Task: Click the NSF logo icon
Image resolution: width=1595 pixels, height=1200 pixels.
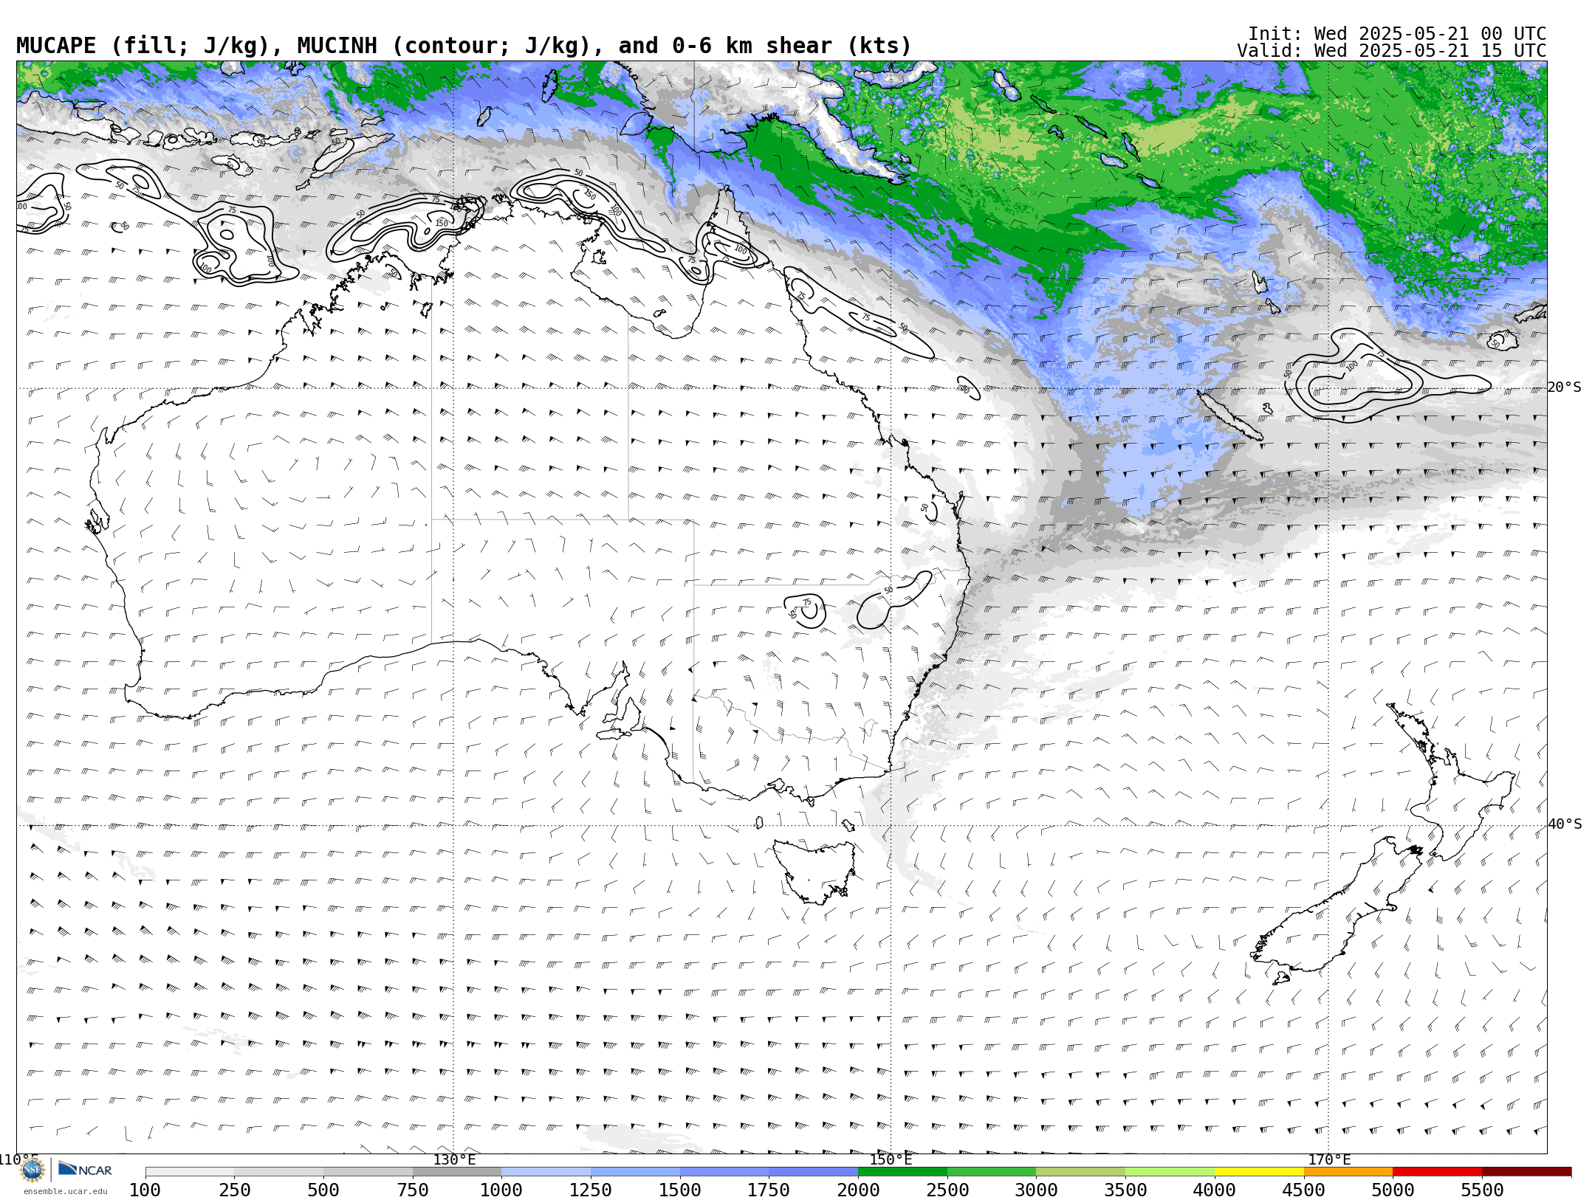Action: [32, 1170]
